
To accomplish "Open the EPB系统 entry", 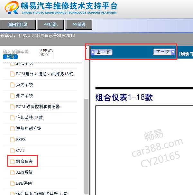I will click(24, 183).
